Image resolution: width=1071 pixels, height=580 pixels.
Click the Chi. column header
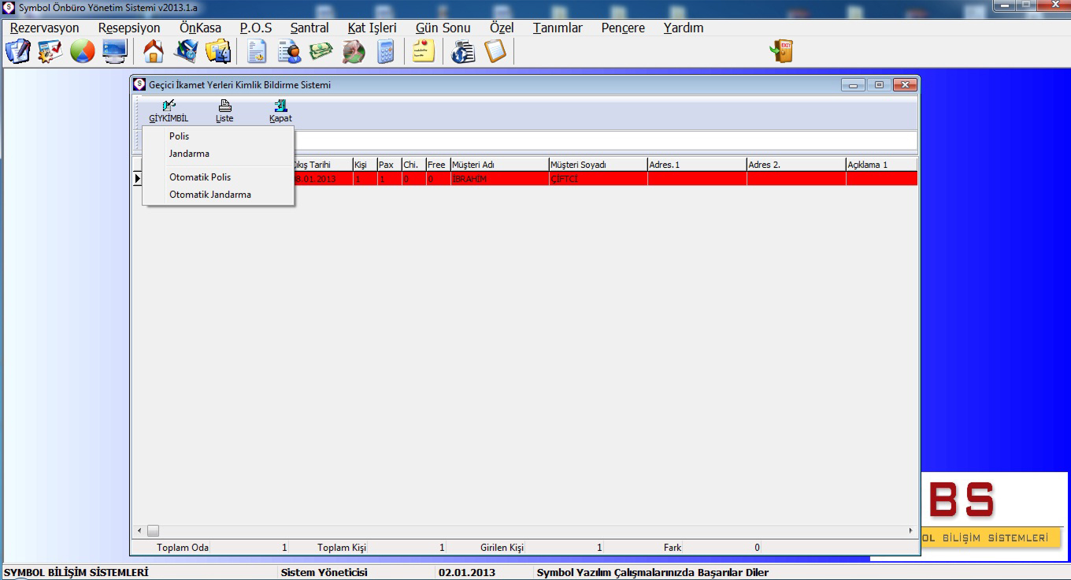pyautogui.click(x=413, y=165)
